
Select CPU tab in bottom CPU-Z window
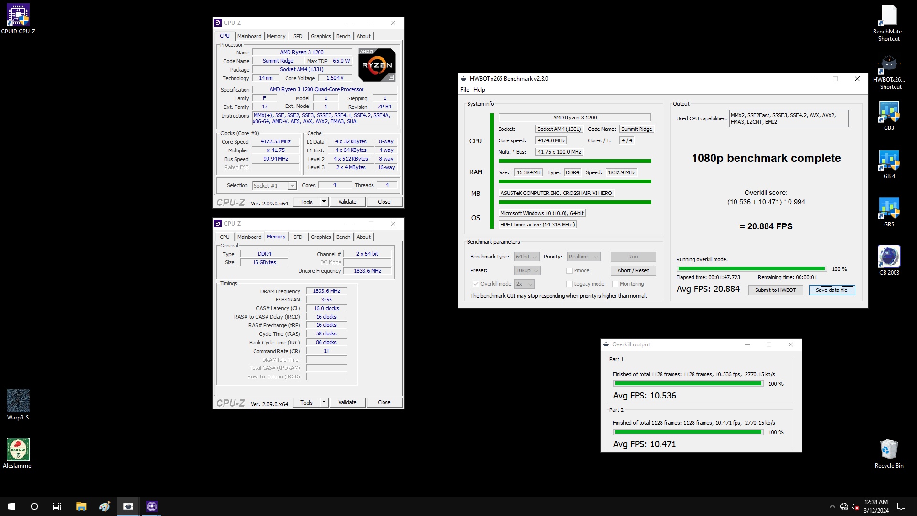click(224, 237)
